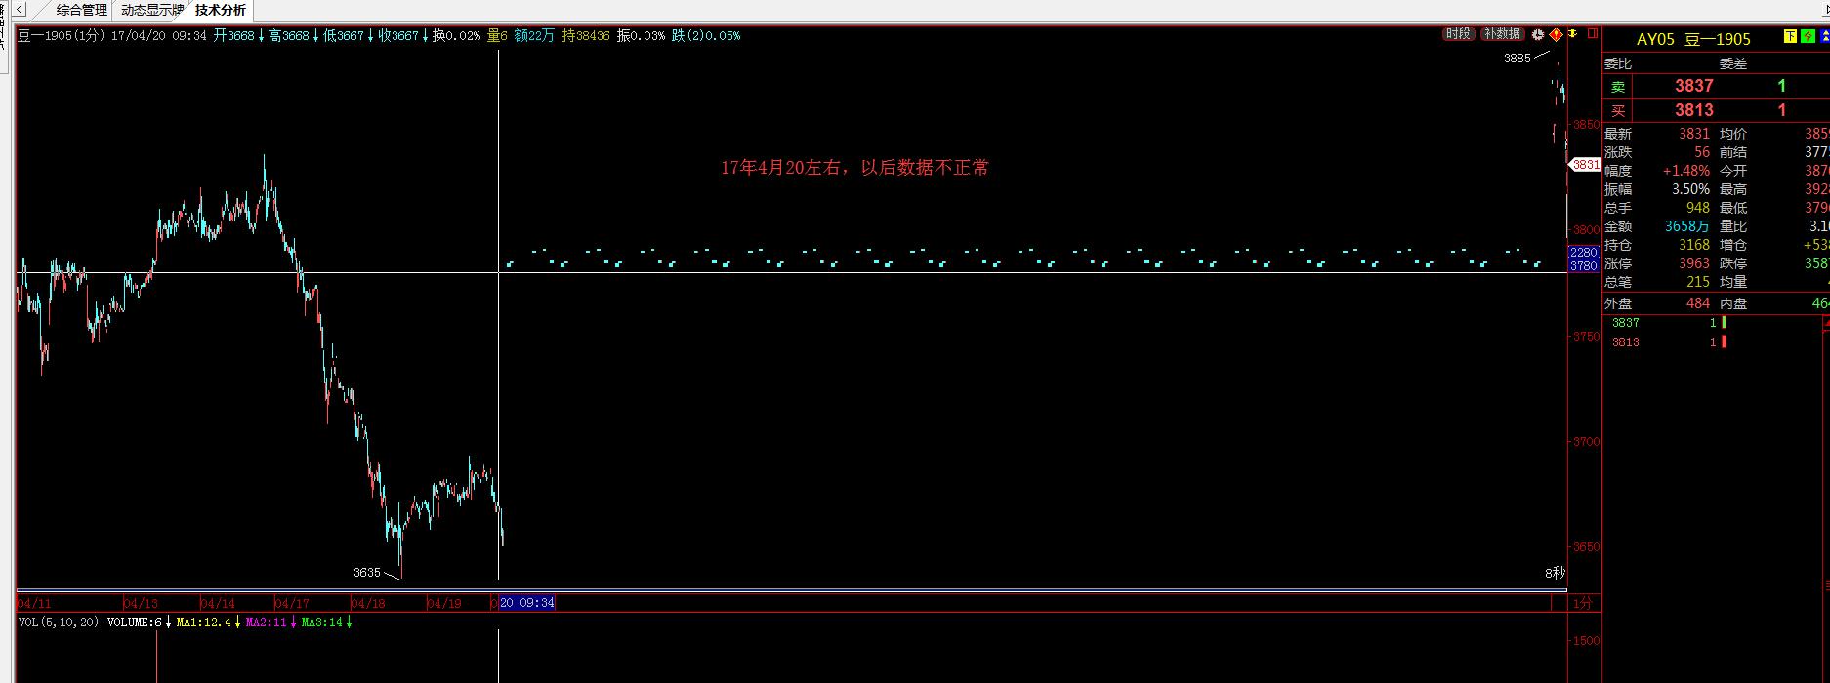Click the MA3:14 indicator value
This screenshot has height=683, width=1830.
(322, 622)
